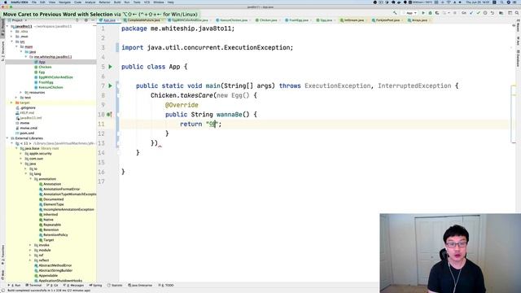Screen dimensions: 521x293
Task: Click the Debug bug toolbar icon
Action: pyautogui.click(x=430, y=13)
